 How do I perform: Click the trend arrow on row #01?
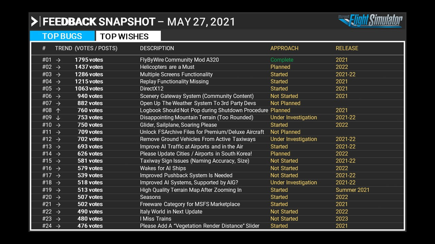58,60
